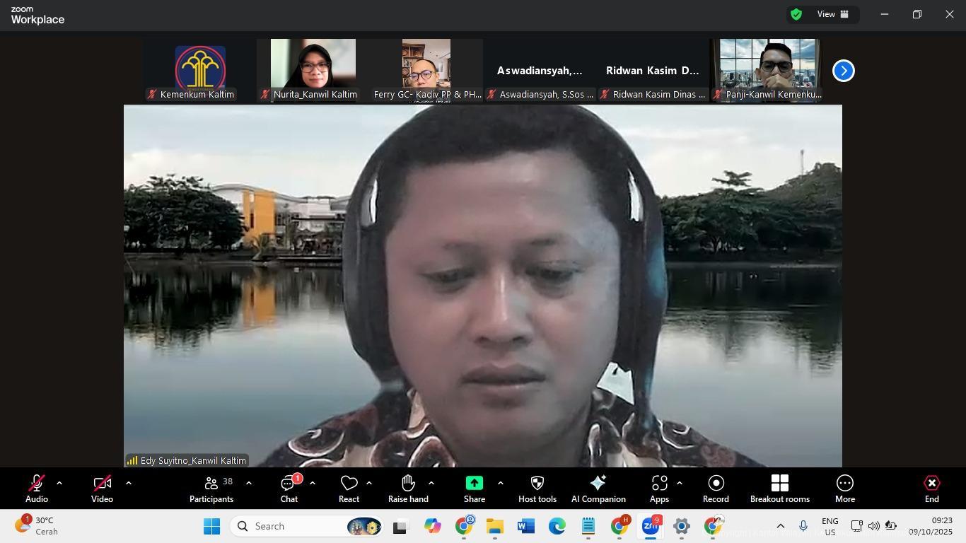Click the React heart icon
The width and height of the screenshot is (966, 543).
pyautogui.click(x=349, y=489)
